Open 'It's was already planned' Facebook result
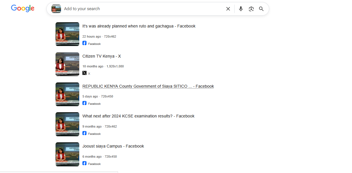The width and height of the screenshot is (352, 173). (139, 26)
